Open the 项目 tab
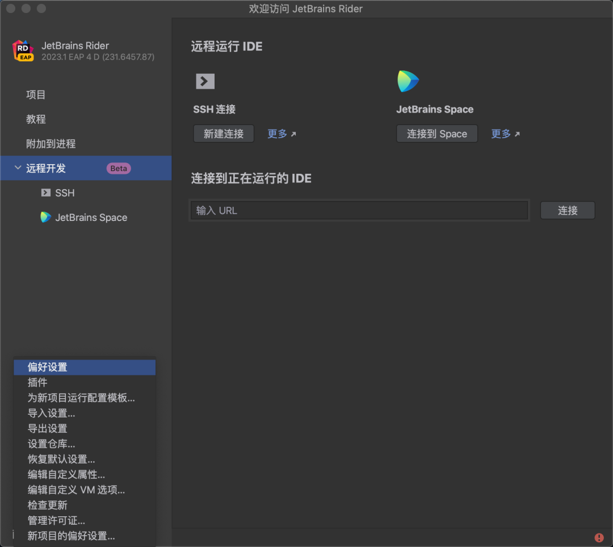Viewport: 613px width, 547px height. 86,95
